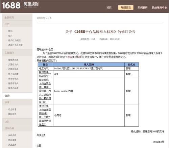Select the active 公告 sidebar item
Image resolution: width=169 pixels, height=148 pixels.
pyautogui.click(x=17, y=96)
